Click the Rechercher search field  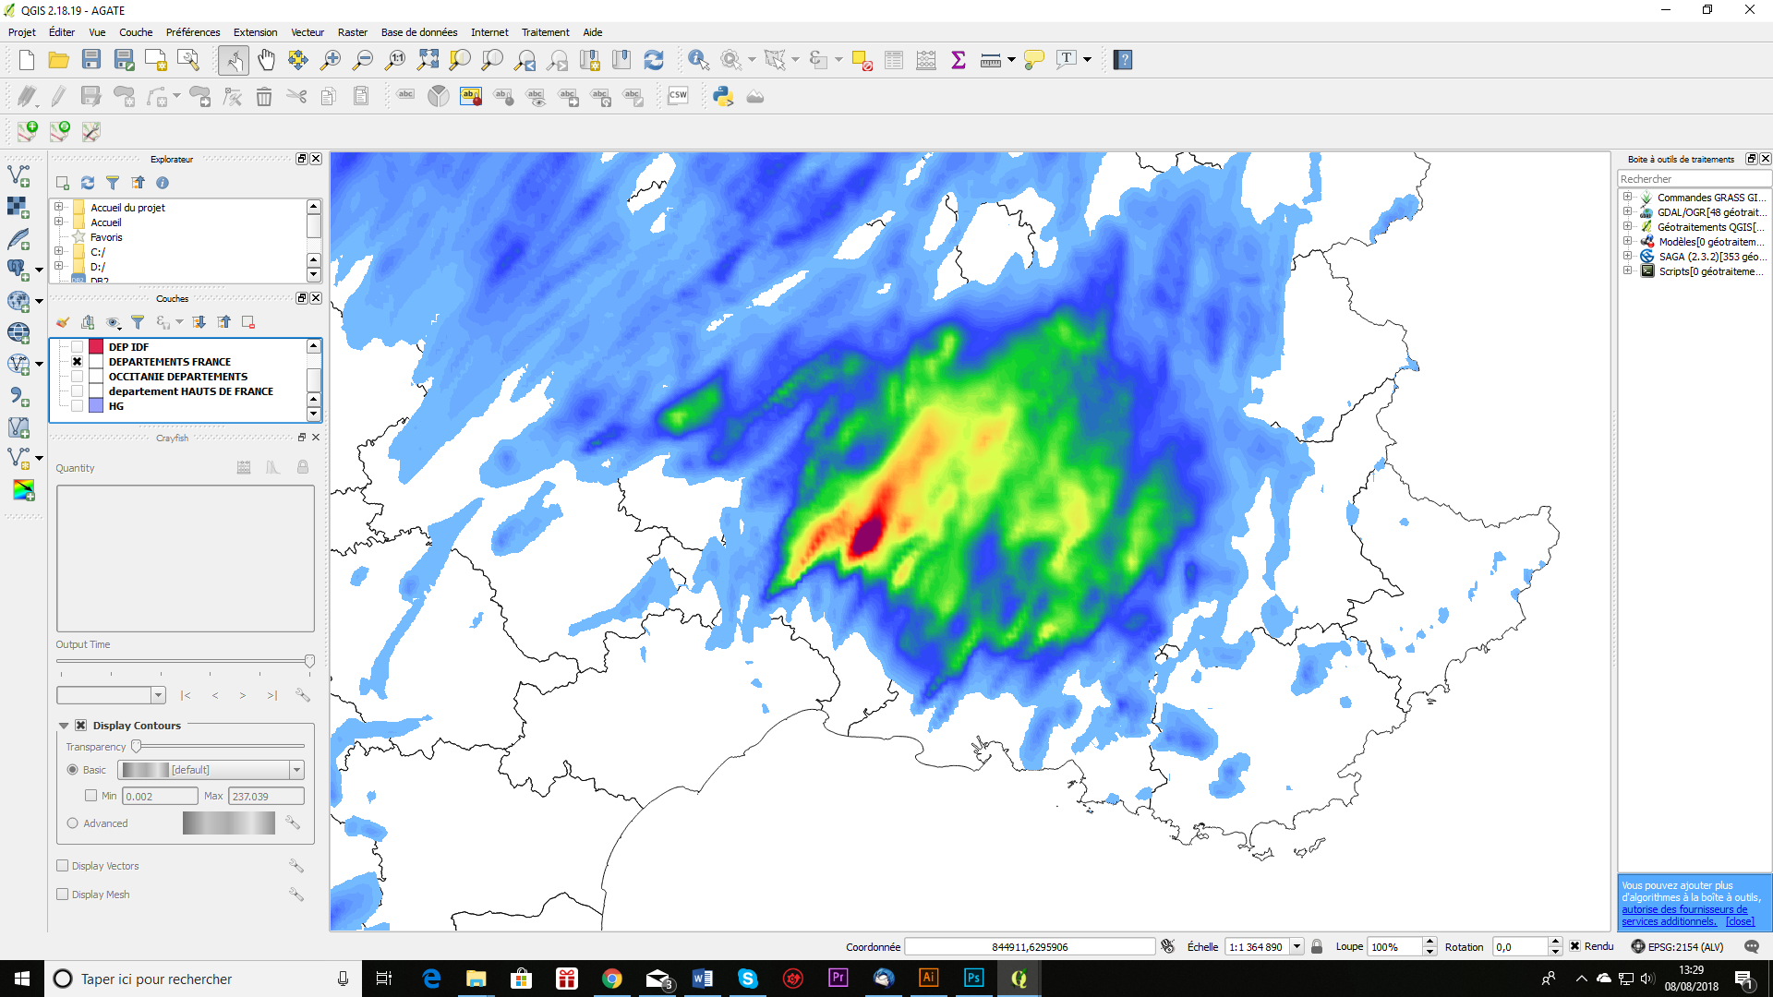pyautogui.click(x=1693, y=179)
